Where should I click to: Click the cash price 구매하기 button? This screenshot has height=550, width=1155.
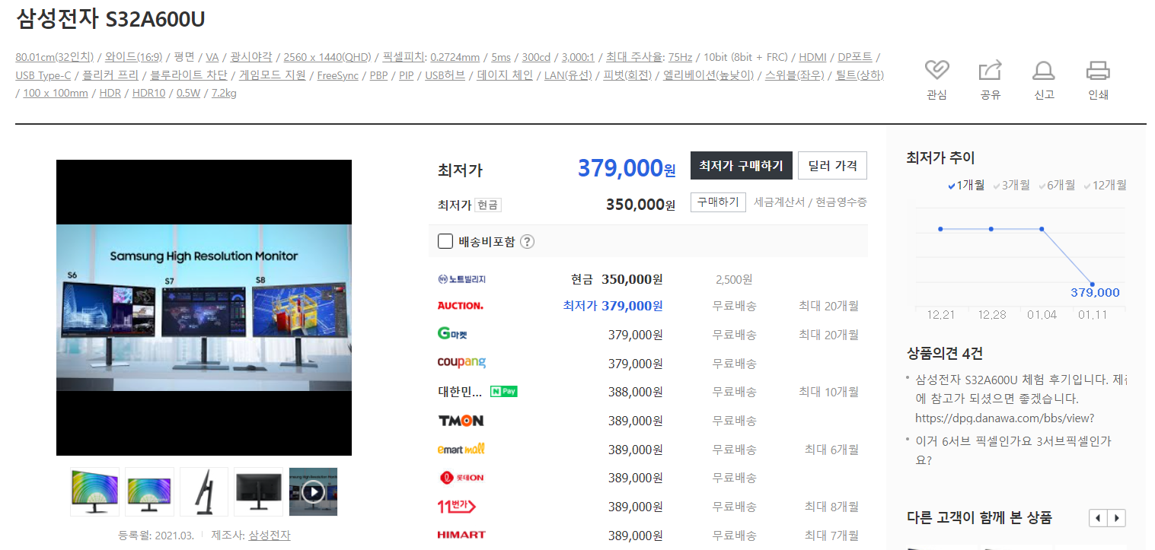pyautogui.click(x=718, y=202)
